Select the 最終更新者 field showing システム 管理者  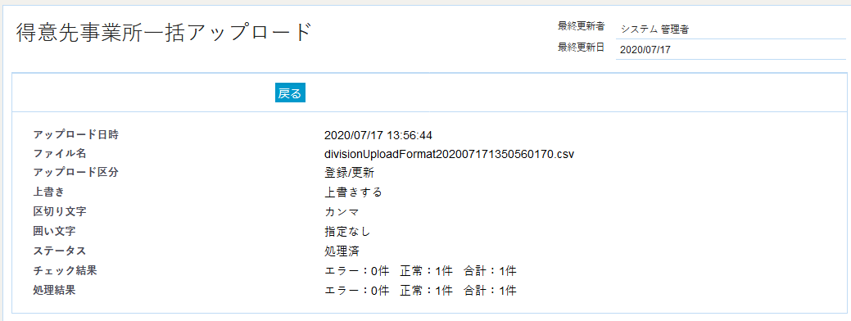tap(731, 29)
